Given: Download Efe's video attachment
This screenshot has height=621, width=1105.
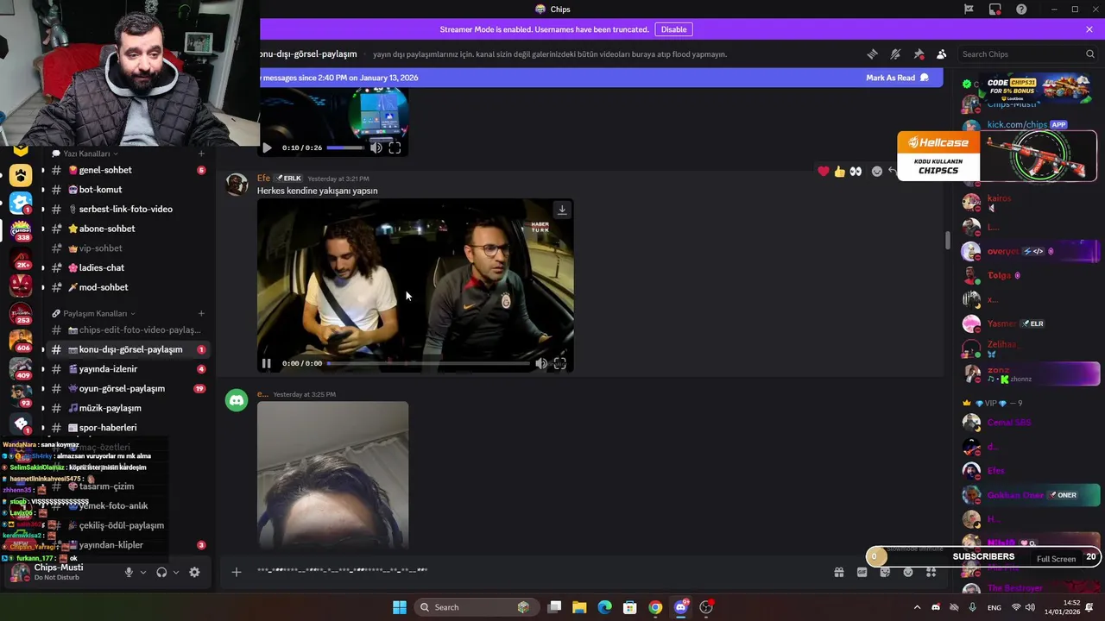Looking at the screenshot, I should coord(562,210).
